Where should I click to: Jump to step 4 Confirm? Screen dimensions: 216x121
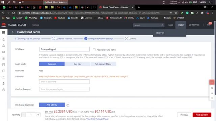pos(130,39)
